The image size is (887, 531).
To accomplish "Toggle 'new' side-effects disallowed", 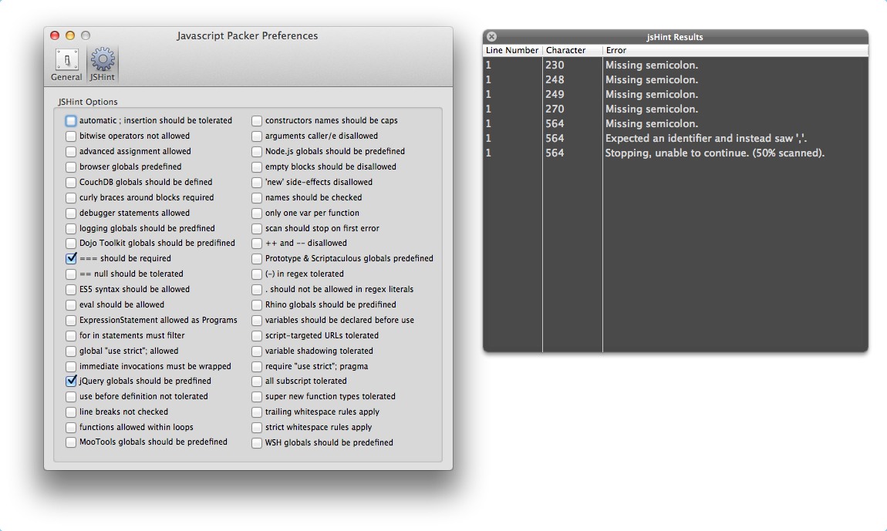I will coord(257,182).
